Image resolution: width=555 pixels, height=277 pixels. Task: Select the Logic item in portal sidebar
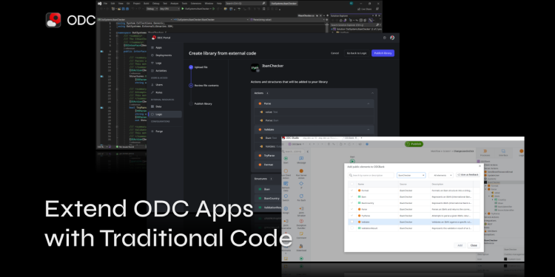coord(165,114)
